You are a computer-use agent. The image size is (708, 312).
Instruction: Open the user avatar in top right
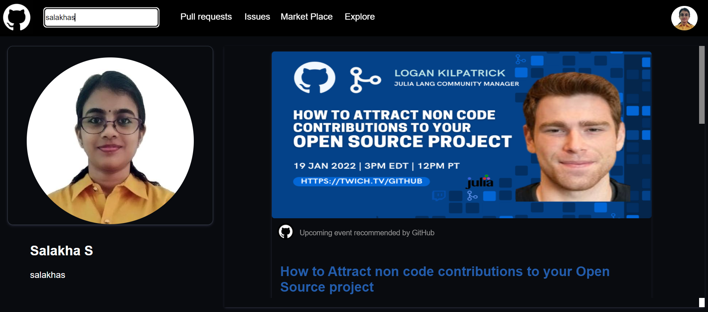coord(684,18)
